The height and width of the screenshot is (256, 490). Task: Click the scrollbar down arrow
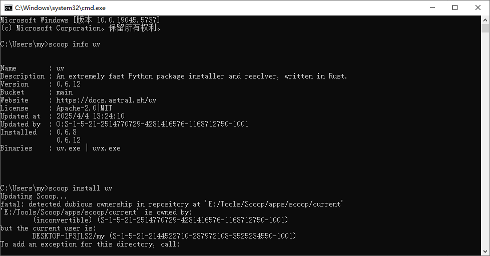(x=485, y=251)
